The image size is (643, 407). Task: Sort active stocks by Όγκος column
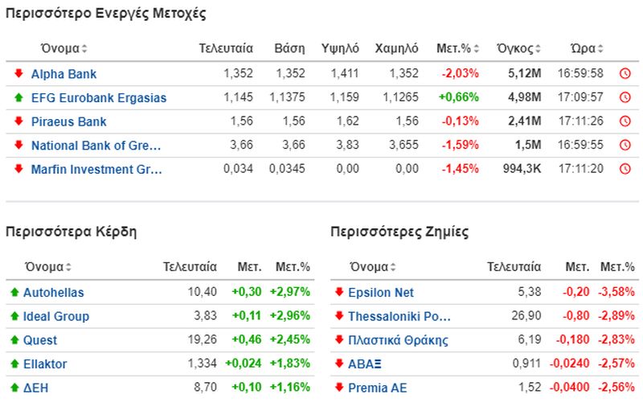[518, 48]
